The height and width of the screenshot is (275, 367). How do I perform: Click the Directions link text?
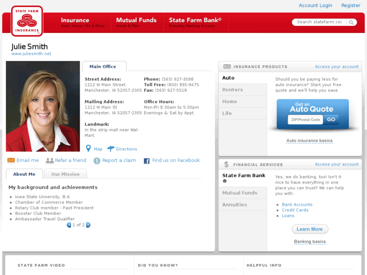[127, 149]
